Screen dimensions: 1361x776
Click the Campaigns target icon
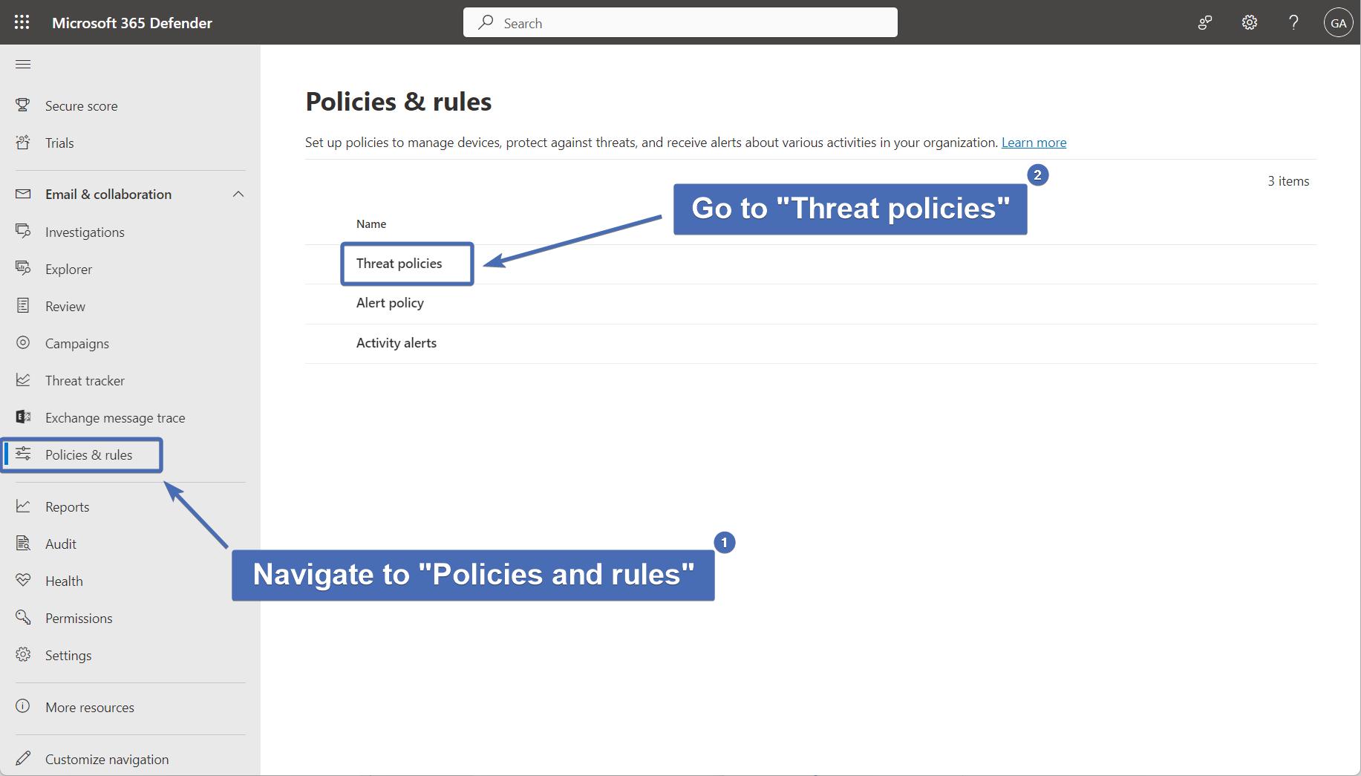click(x=23, y=342)
